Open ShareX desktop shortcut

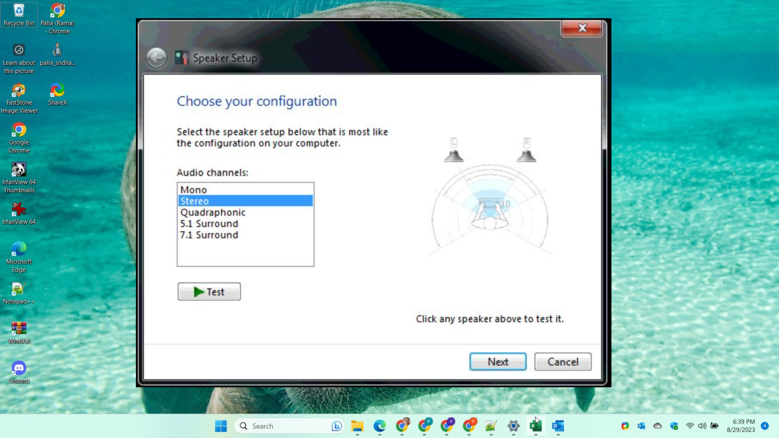[57, 94]
